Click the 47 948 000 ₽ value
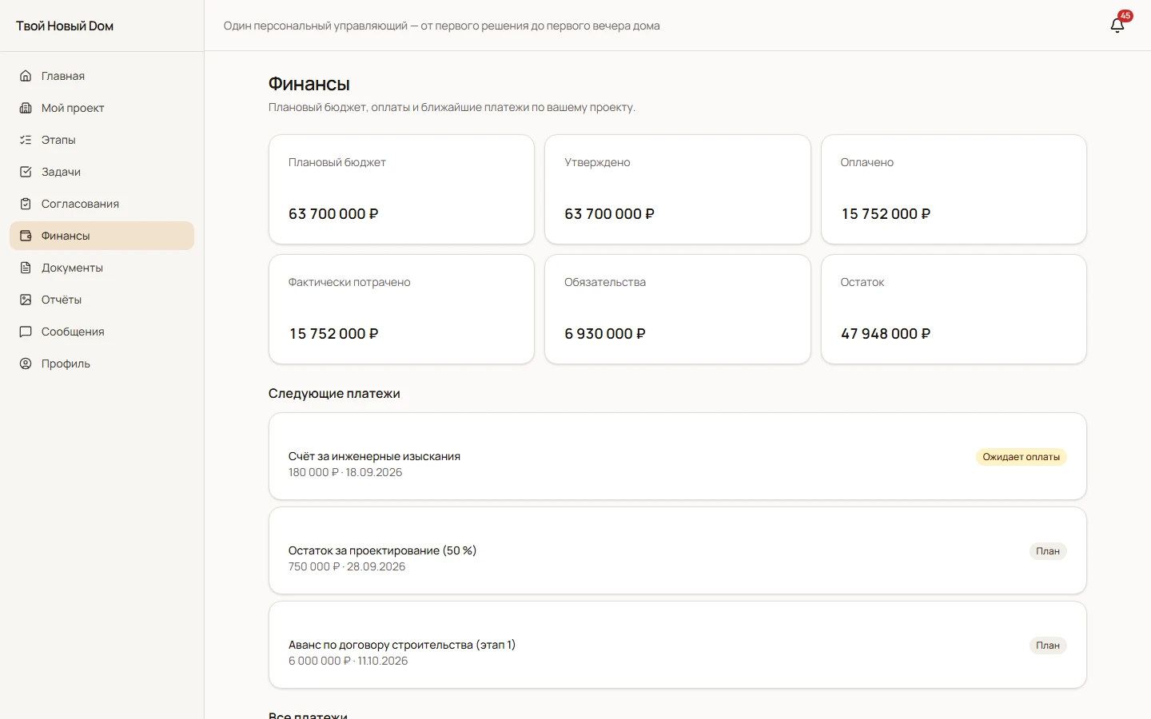1151x719 pixels. [886, 334]
